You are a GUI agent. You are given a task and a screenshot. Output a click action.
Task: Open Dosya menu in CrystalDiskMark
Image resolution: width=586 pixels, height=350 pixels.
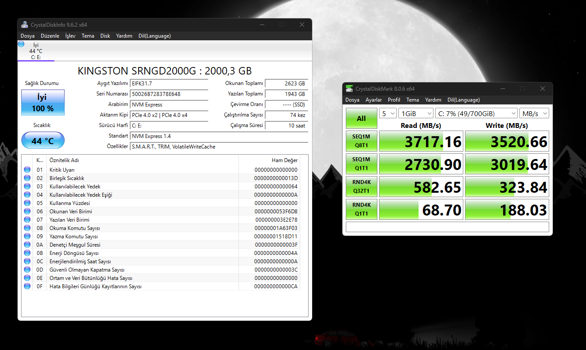pos(352,100)
